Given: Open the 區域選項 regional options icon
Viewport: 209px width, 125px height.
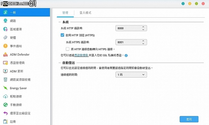Looking at the screenshot, I should tap(5, 29).
